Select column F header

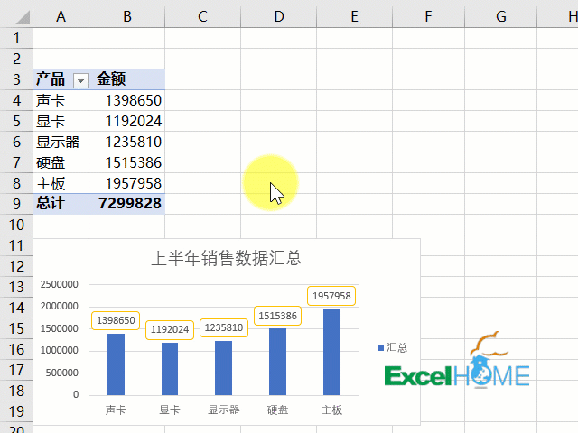428,16
